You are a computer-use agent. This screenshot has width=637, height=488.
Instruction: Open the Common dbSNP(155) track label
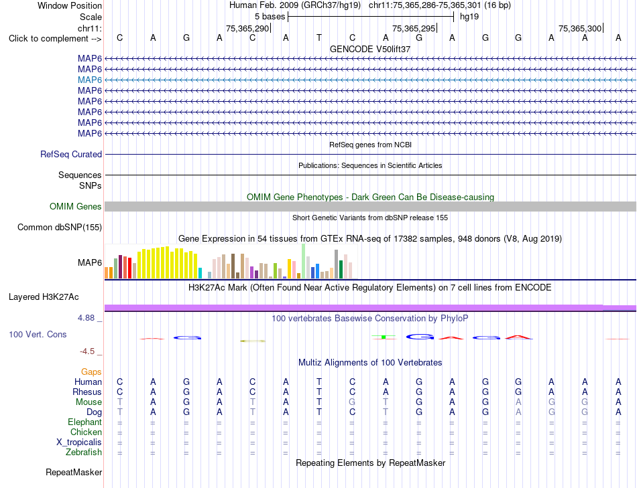60,227
